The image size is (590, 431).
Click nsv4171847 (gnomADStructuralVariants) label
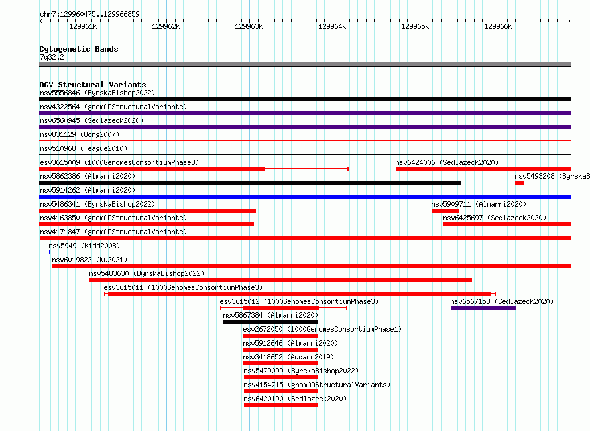[113, 232]
